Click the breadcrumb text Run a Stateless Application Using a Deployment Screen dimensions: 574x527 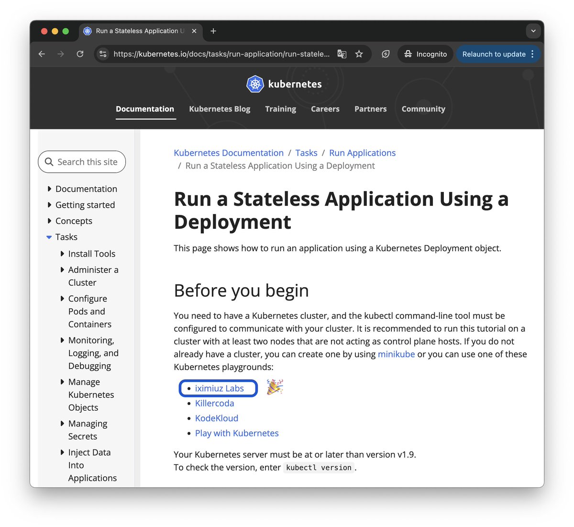(280, 166)
